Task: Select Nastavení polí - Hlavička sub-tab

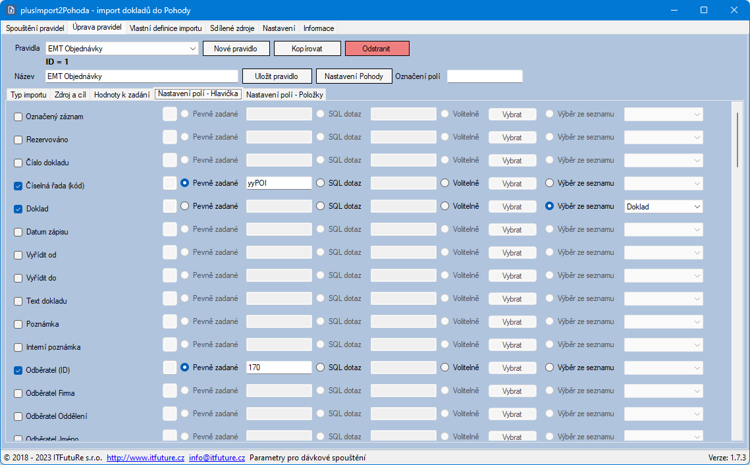Action: click(198, 94)
